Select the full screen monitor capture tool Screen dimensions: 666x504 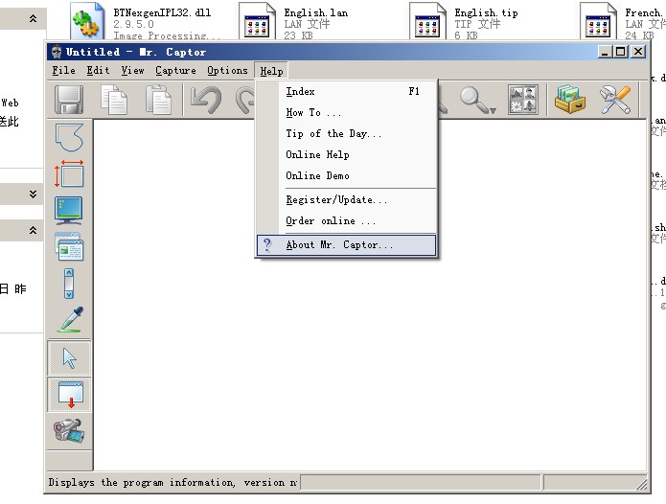tap(69, 210)
